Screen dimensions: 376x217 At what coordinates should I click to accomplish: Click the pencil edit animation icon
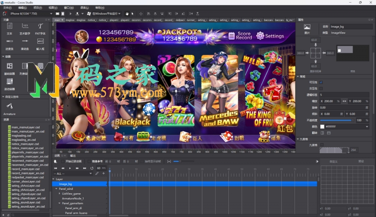(x=97, y=173)
